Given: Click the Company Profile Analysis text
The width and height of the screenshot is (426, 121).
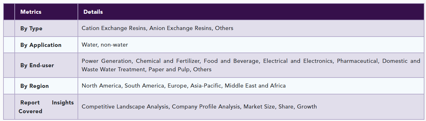Looking at the screenshot, I should click(206, 107).
